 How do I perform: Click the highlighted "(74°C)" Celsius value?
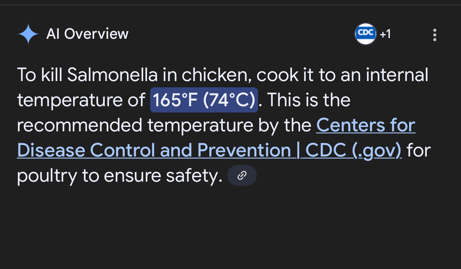(229, 100)
